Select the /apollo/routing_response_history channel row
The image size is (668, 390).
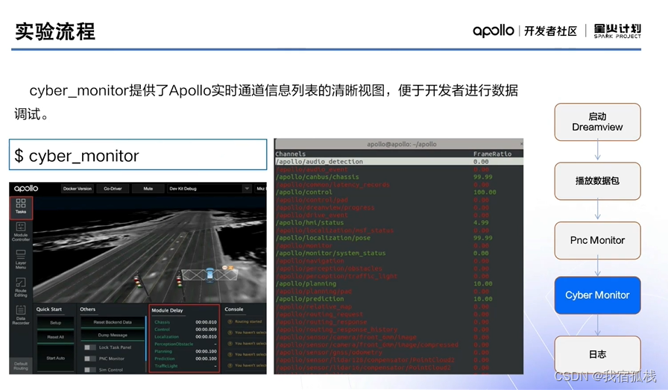click(399, 330)
